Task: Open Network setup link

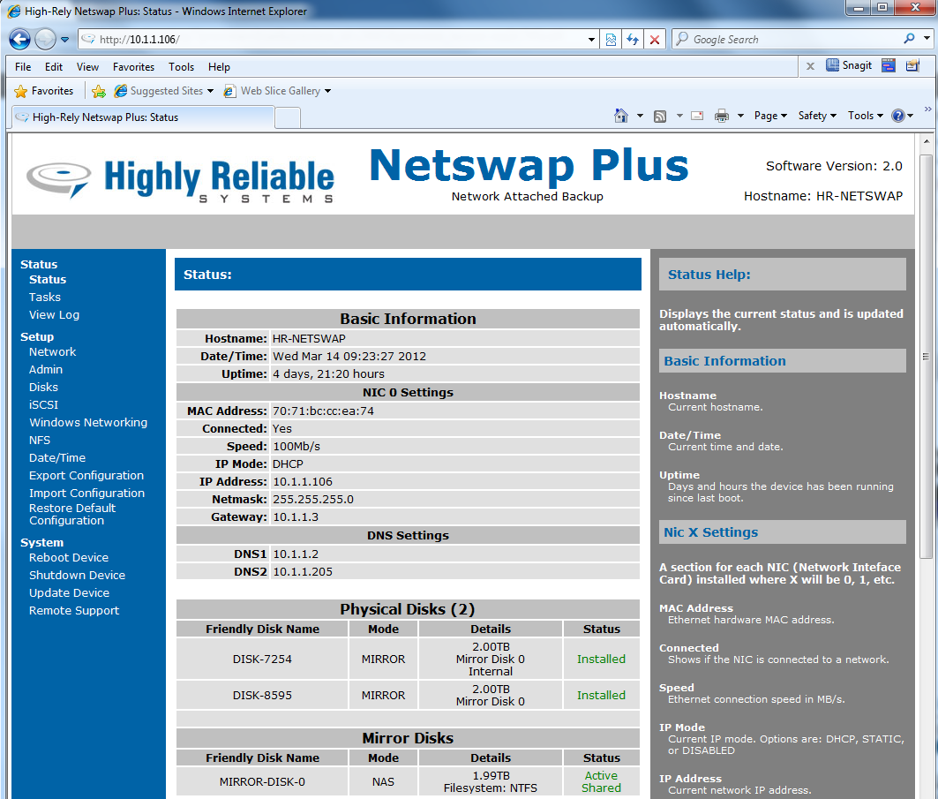Action: tap(53, 352)
